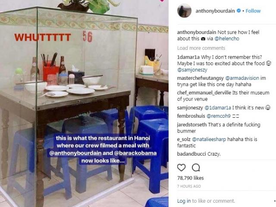This screenshot has width=276, height=207.
Task: Follow the anthonybourdain account
Action: point(253,11)
